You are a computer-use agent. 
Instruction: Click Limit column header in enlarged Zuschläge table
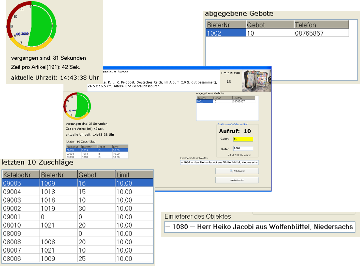(134, 175)
